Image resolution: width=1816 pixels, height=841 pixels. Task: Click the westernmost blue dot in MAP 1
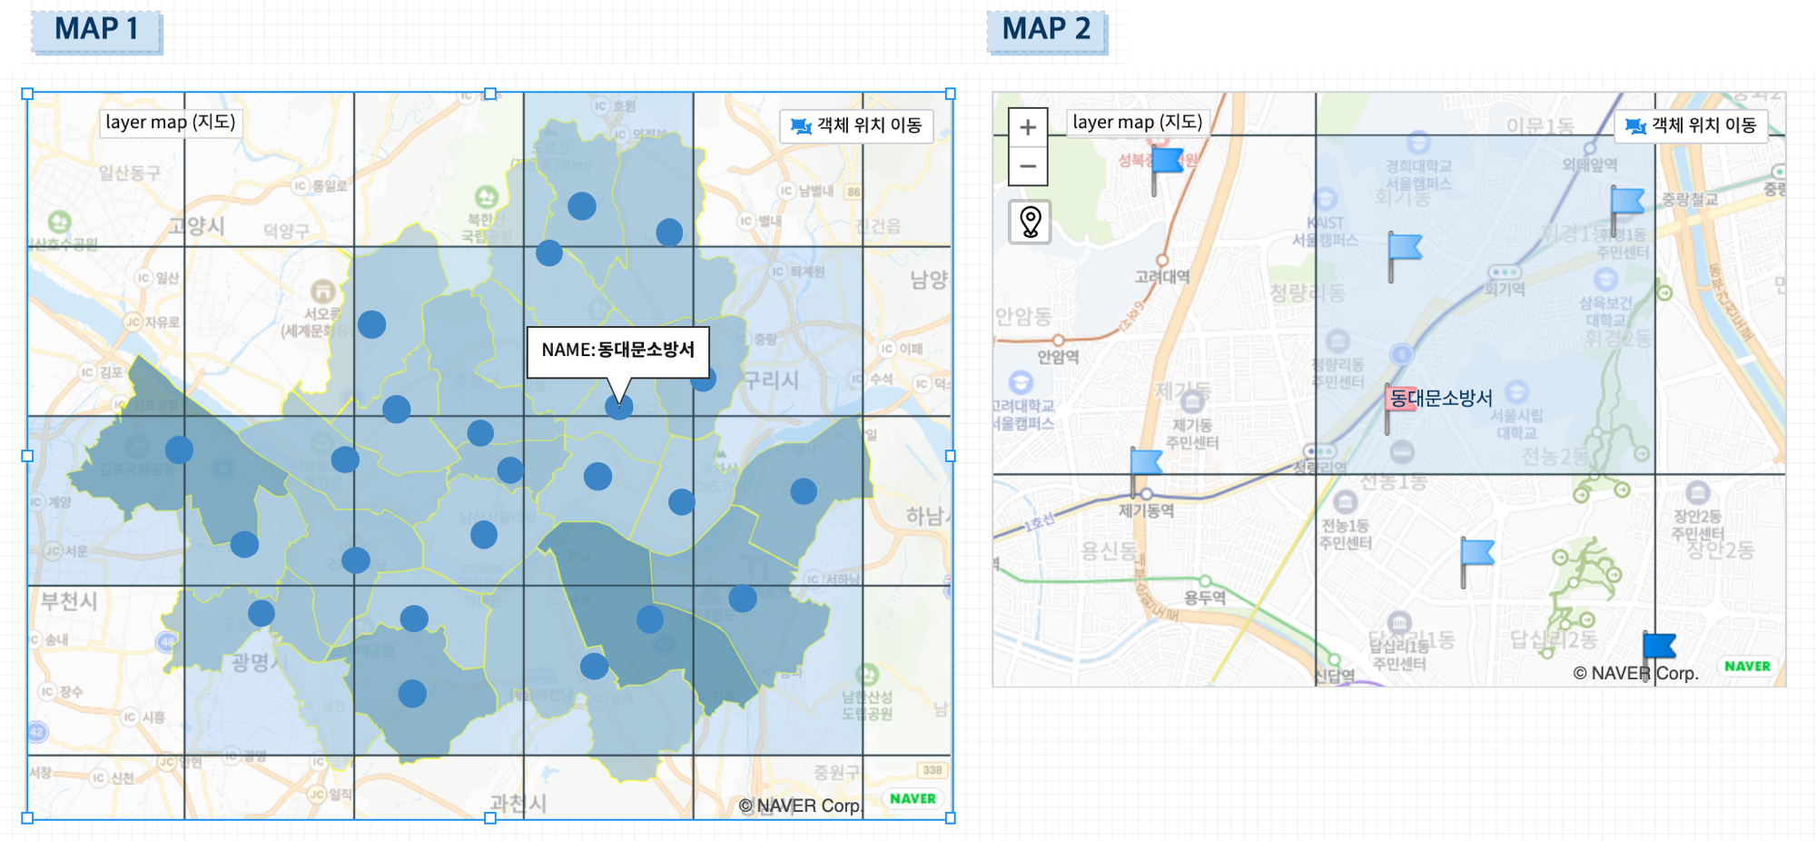pyautogui.click(x=179, y=449)
